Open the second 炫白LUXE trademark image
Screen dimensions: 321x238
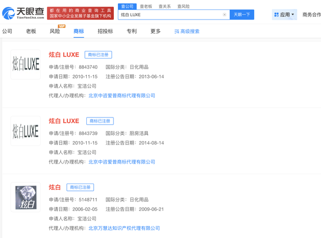tap(26, 131)
